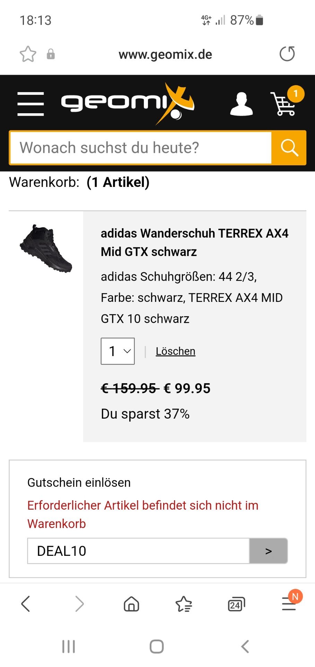Focus the voucher code field containing DEAL10
This screenshot has width=315, height=667.
139,551
